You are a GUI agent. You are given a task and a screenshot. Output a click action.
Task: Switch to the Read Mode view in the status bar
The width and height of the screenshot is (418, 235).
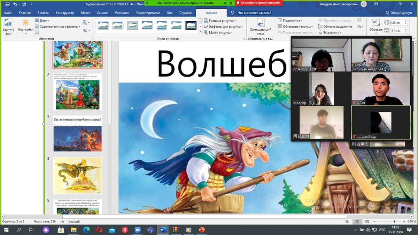pos(347,221)
